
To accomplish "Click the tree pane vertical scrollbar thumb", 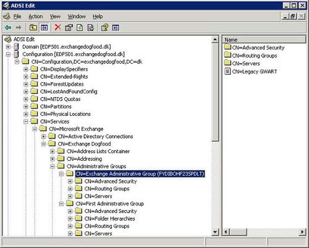I will point(215,92).
